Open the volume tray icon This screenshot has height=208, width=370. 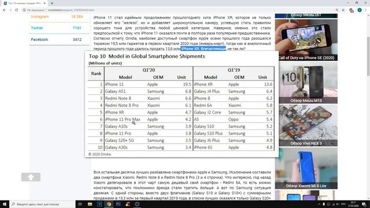tap(338, 204)
